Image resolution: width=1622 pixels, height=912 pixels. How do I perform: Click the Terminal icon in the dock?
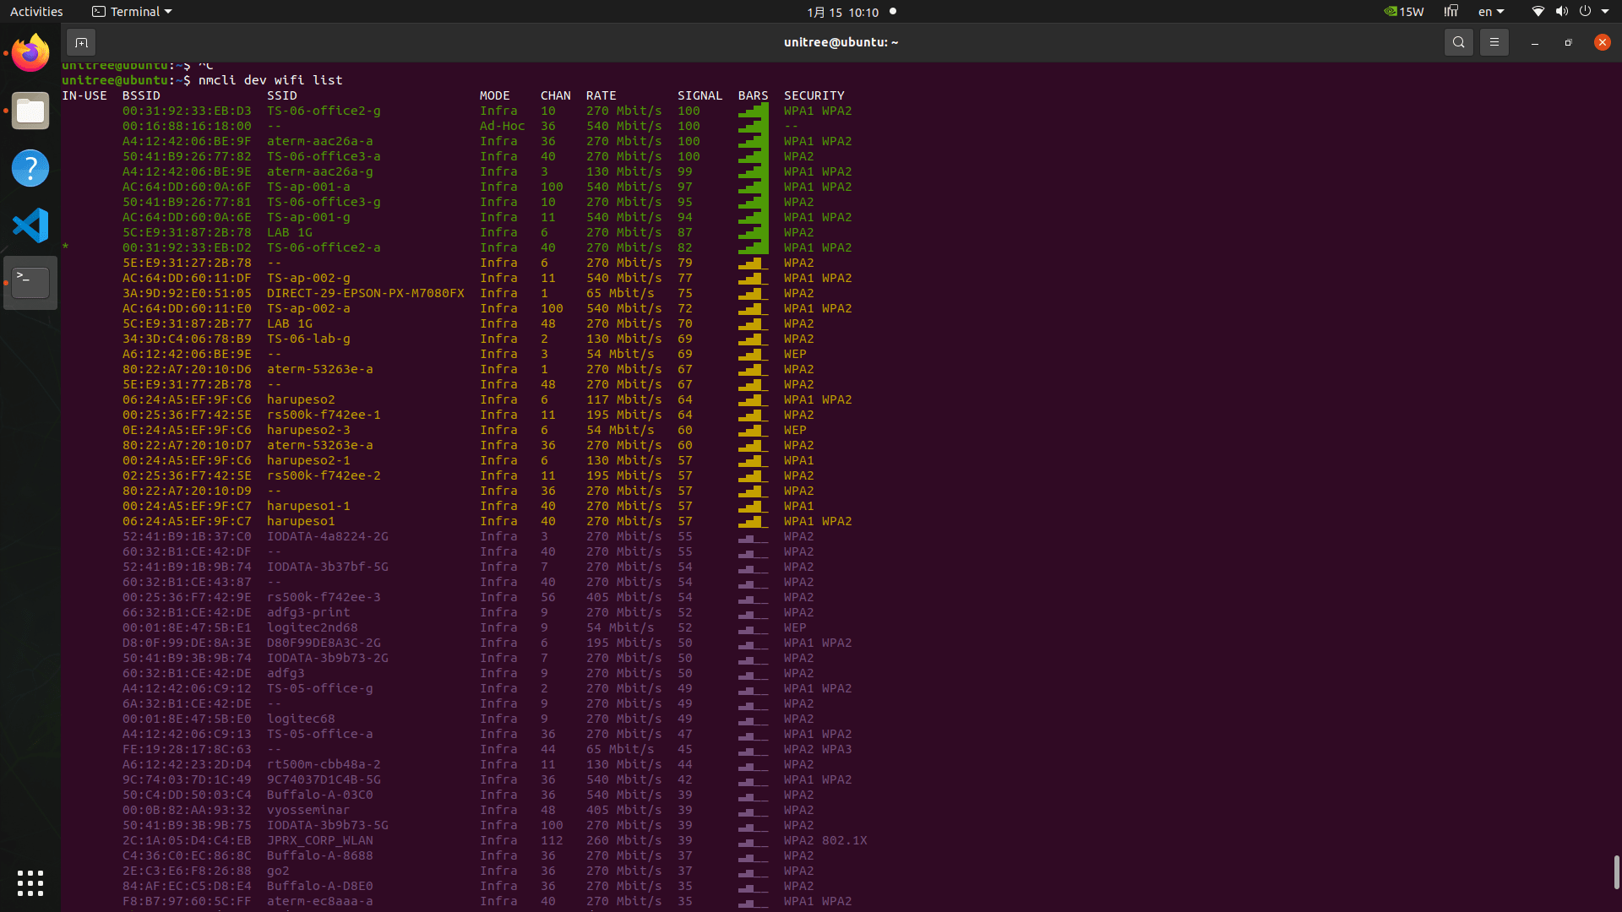[30, 283]
